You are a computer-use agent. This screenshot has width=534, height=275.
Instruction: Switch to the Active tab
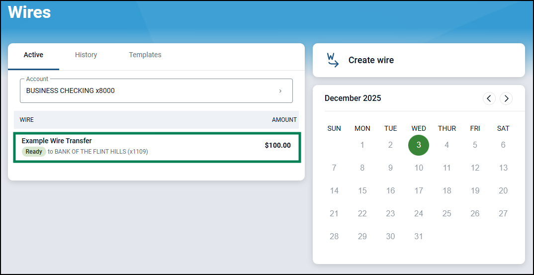[x=33, y=55]
